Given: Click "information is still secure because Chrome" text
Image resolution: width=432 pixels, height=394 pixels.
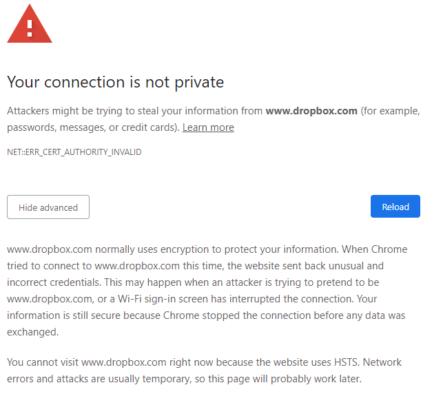Looking at the screenshot, I should pyautogui.click(x=103, y=315).
